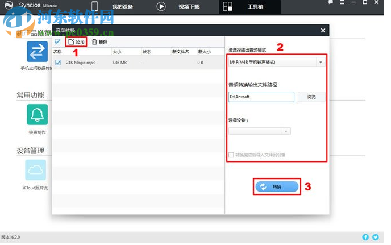The width and height of the screenshot is (391, 245).
Task: Minimize the Syncios window
Action: click(x=353, y=2)
